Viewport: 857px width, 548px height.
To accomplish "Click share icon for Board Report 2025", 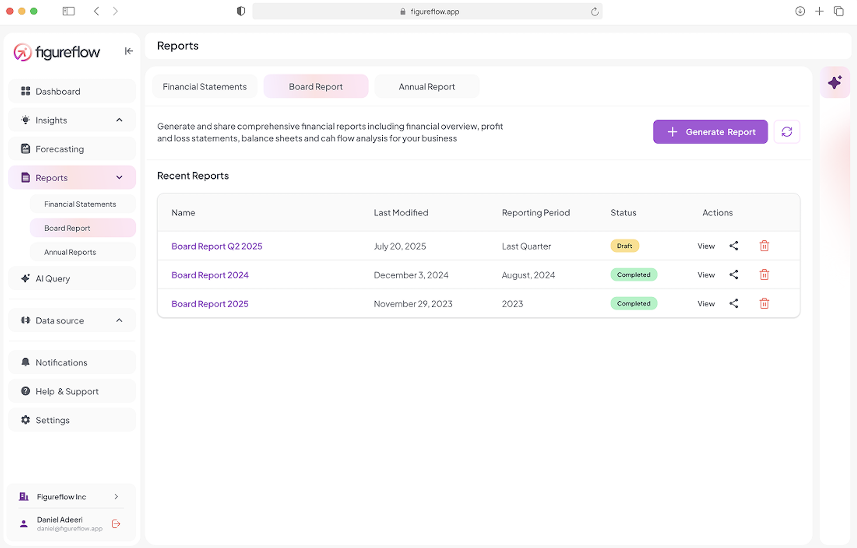I will [734, 304].
